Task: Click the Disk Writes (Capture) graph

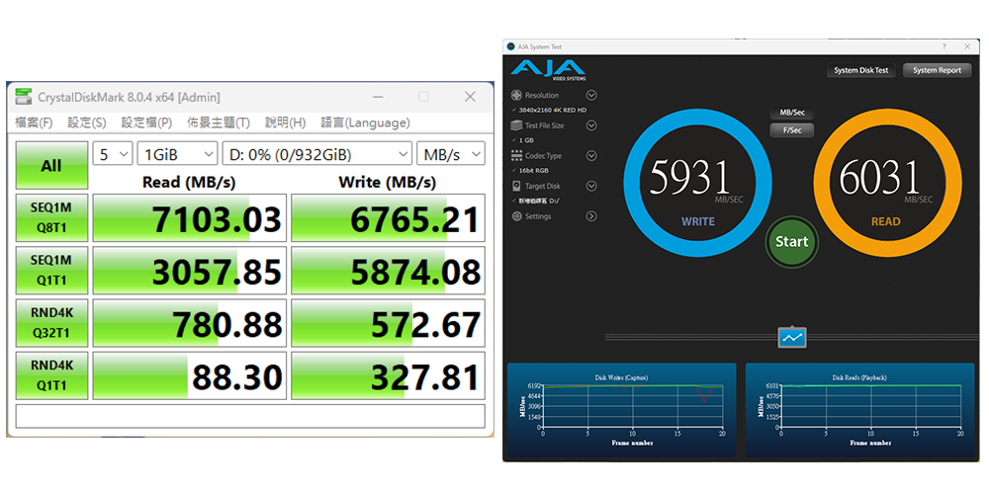Action: click(x=621, y=410)
